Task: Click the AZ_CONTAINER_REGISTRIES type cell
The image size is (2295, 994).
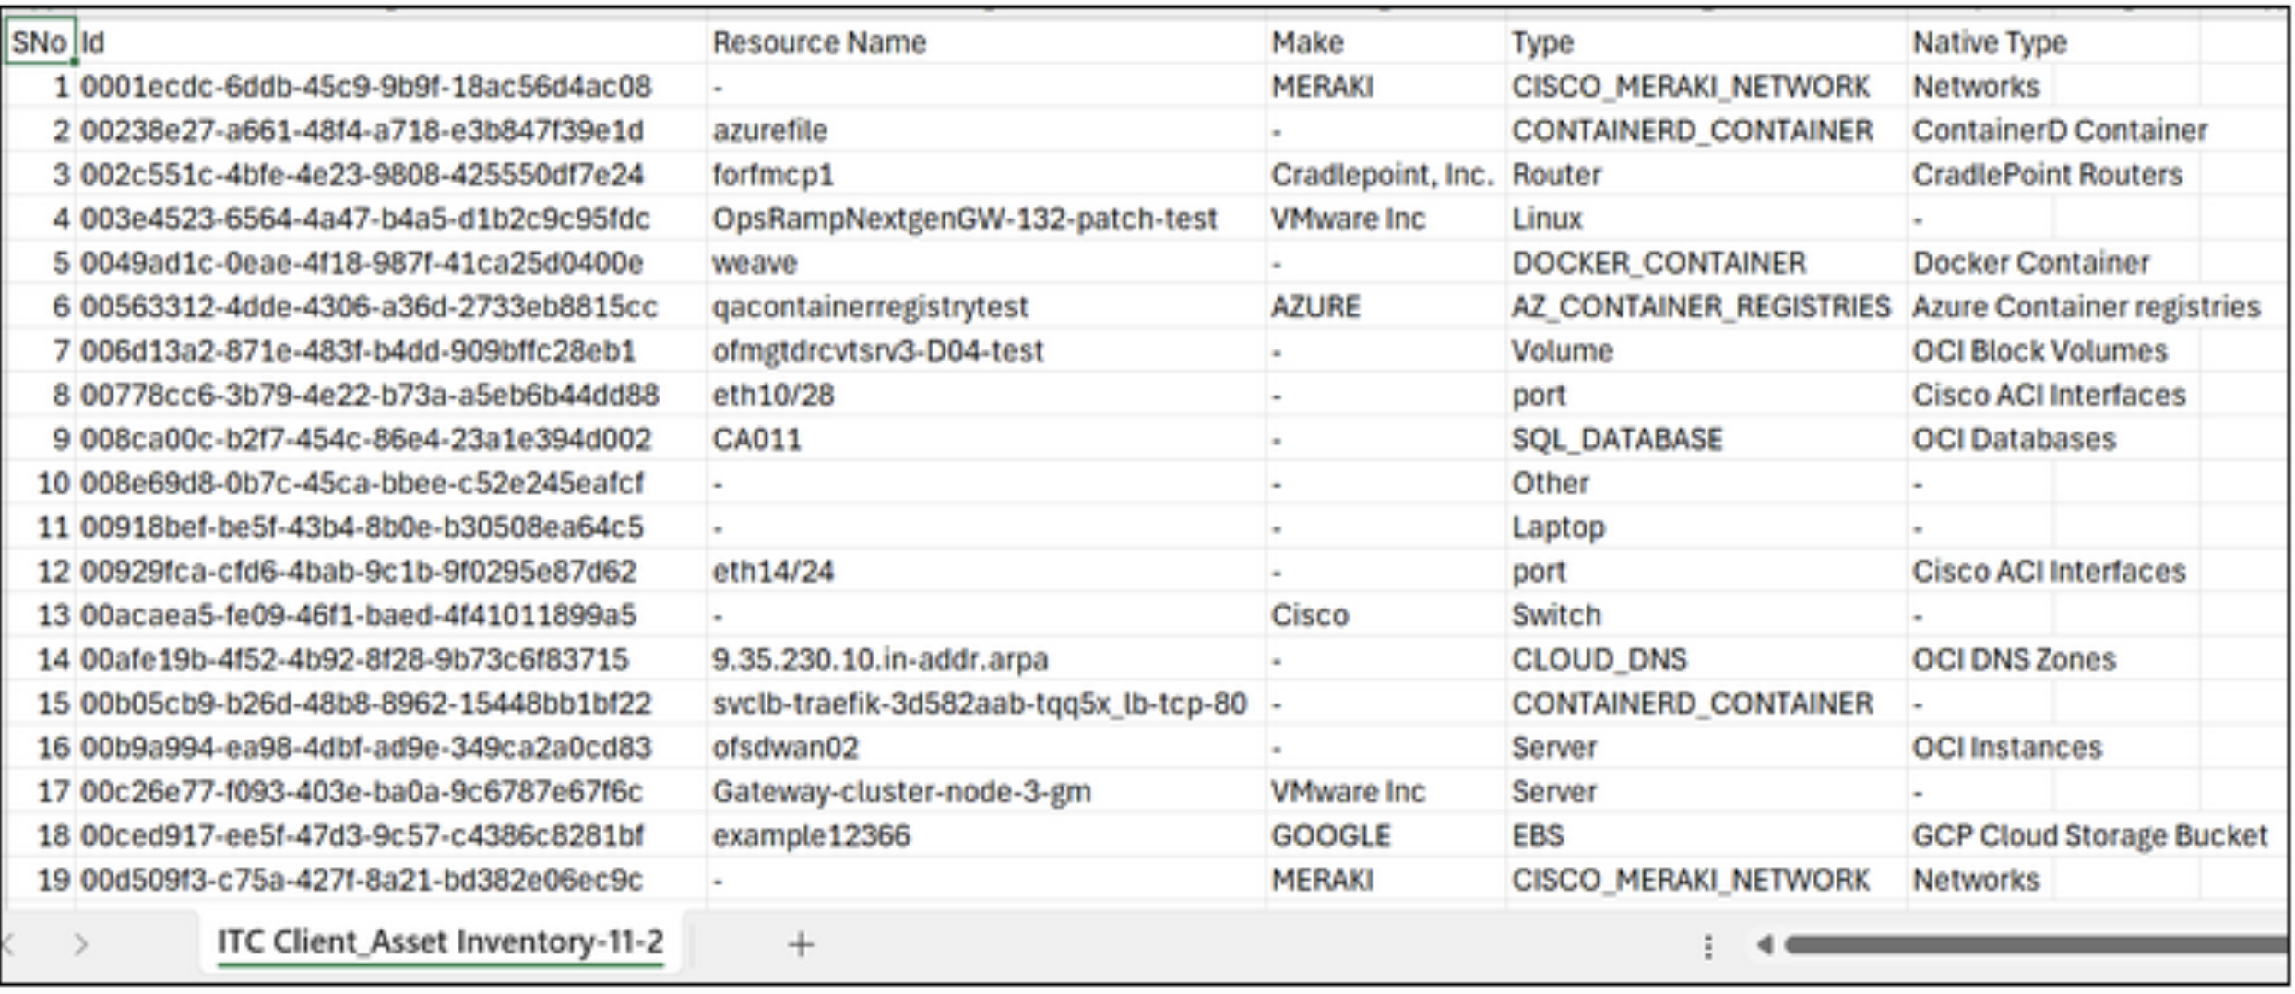Action: click(x=1700, y=307)
